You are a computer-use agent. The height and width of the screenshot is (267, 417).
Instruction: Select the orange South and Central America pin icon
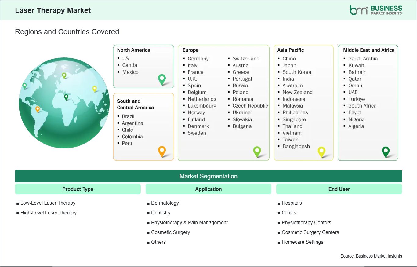161,151
